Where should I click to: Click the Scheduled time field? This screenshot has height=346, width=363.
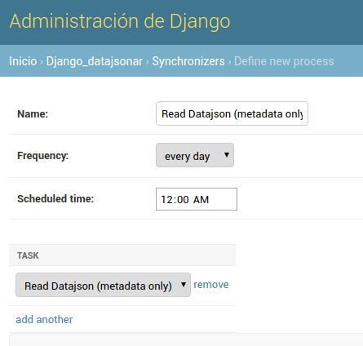coord(197,199)
